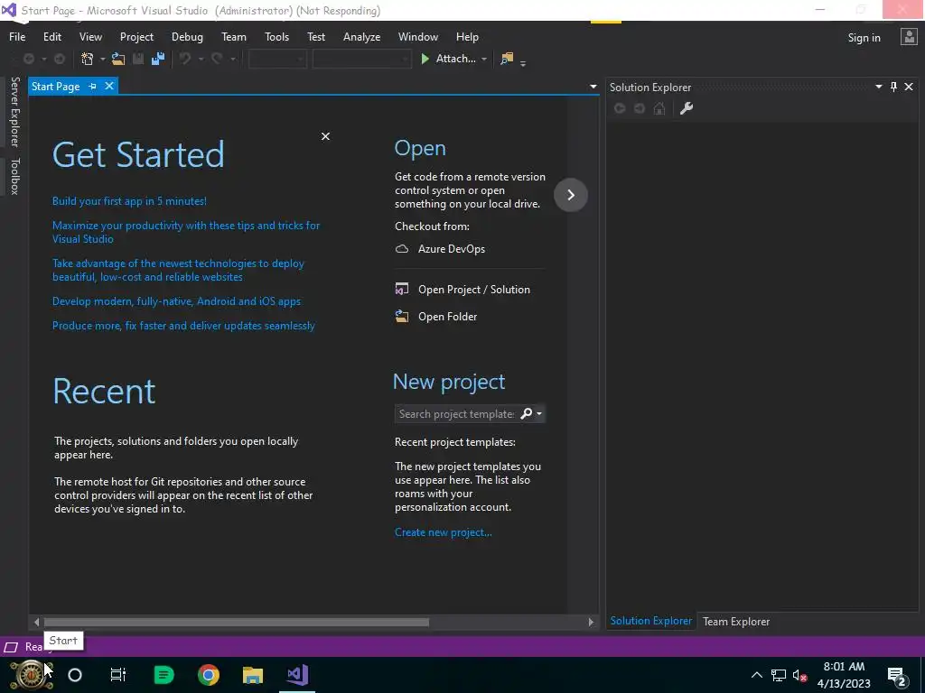The width and height of the screenshot is (925, 693).
Task: Switch to the Solution Explorer bottom tab
Action: tap(650, 621)
